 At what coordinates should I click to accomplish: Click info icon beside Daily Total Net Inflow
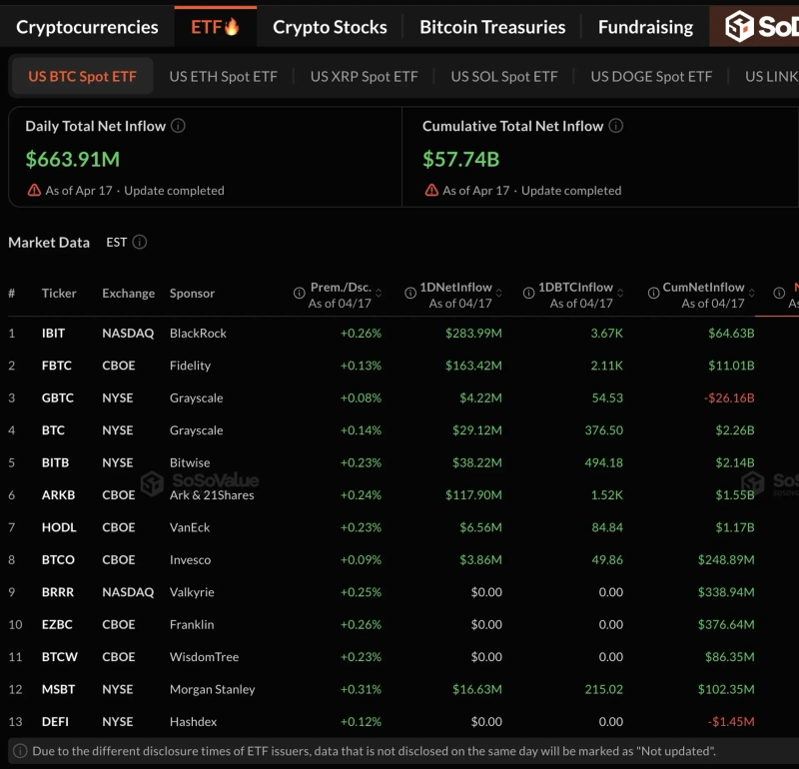178,126
